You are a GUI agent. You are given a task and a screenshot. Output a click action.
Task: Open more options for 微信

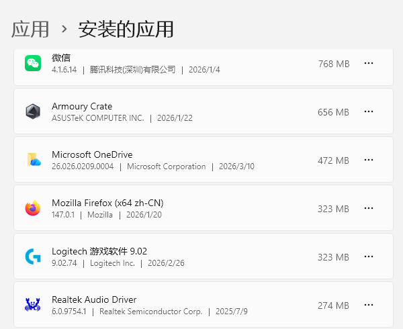(x=369, y=63)
